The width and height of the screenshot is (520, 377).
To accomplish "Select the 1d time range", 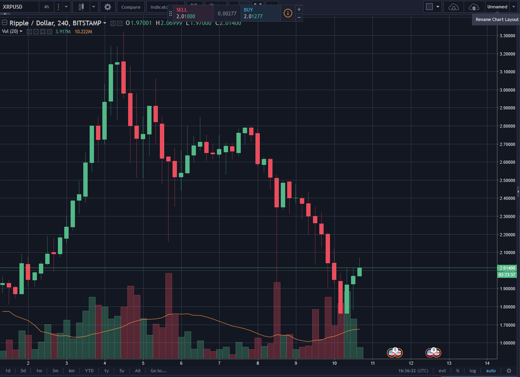I will click(x=8, y=371).
